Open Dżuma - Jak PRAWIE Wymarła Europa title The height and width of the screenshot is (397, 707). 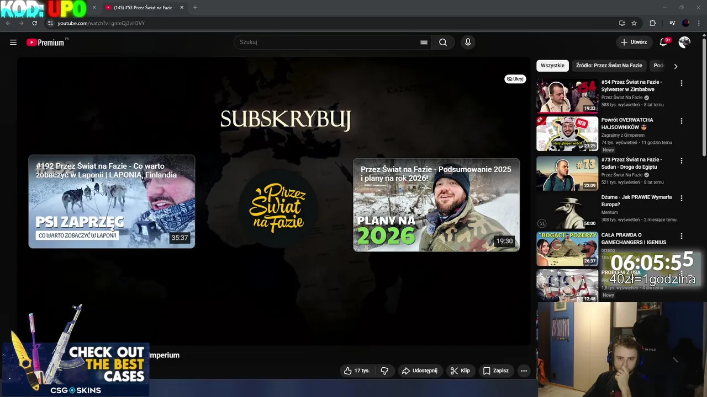click(x=636, y=201)
